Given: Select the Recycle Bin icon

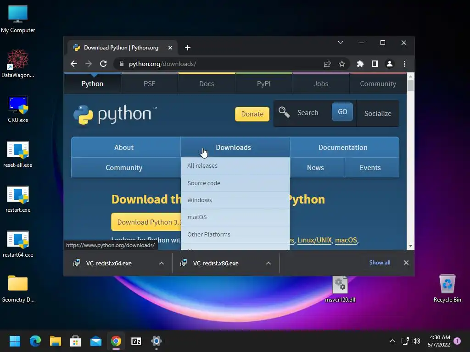Looking at the screenshot, I should coord(447,288).
